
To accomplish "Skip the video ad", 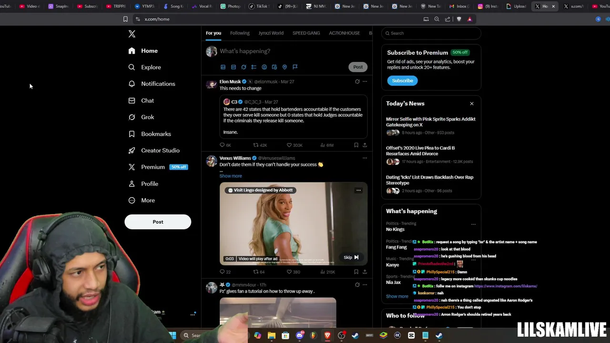I will pyautogui.click(x=351, y=258).
